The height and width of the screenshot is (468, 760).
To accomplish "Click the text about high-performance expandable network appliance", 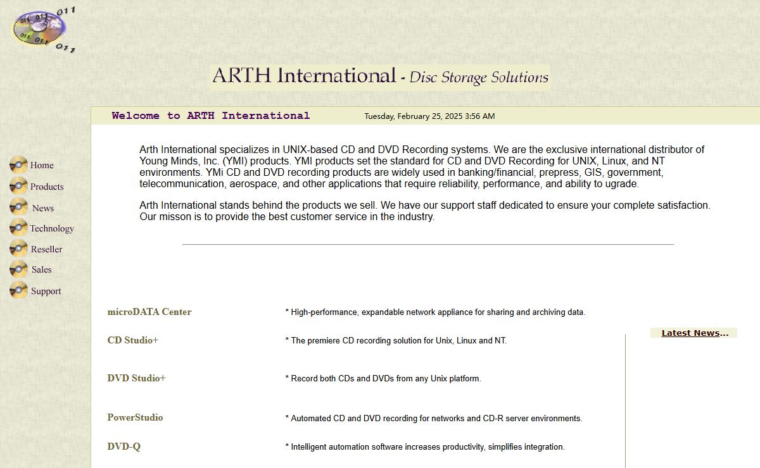I will (435, 312).
